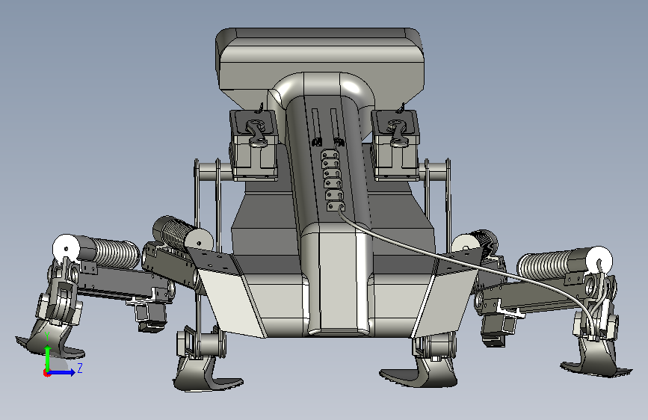Select the stacked connector block on the central column
Screen dimensions: 648x420
click(333, 180)
